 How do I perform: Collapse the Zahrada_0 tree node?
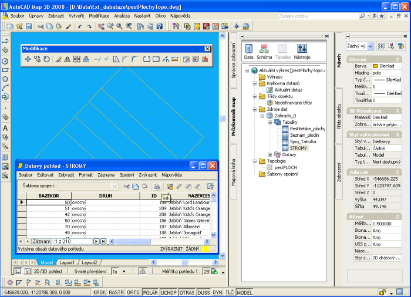tap(262, 116)
